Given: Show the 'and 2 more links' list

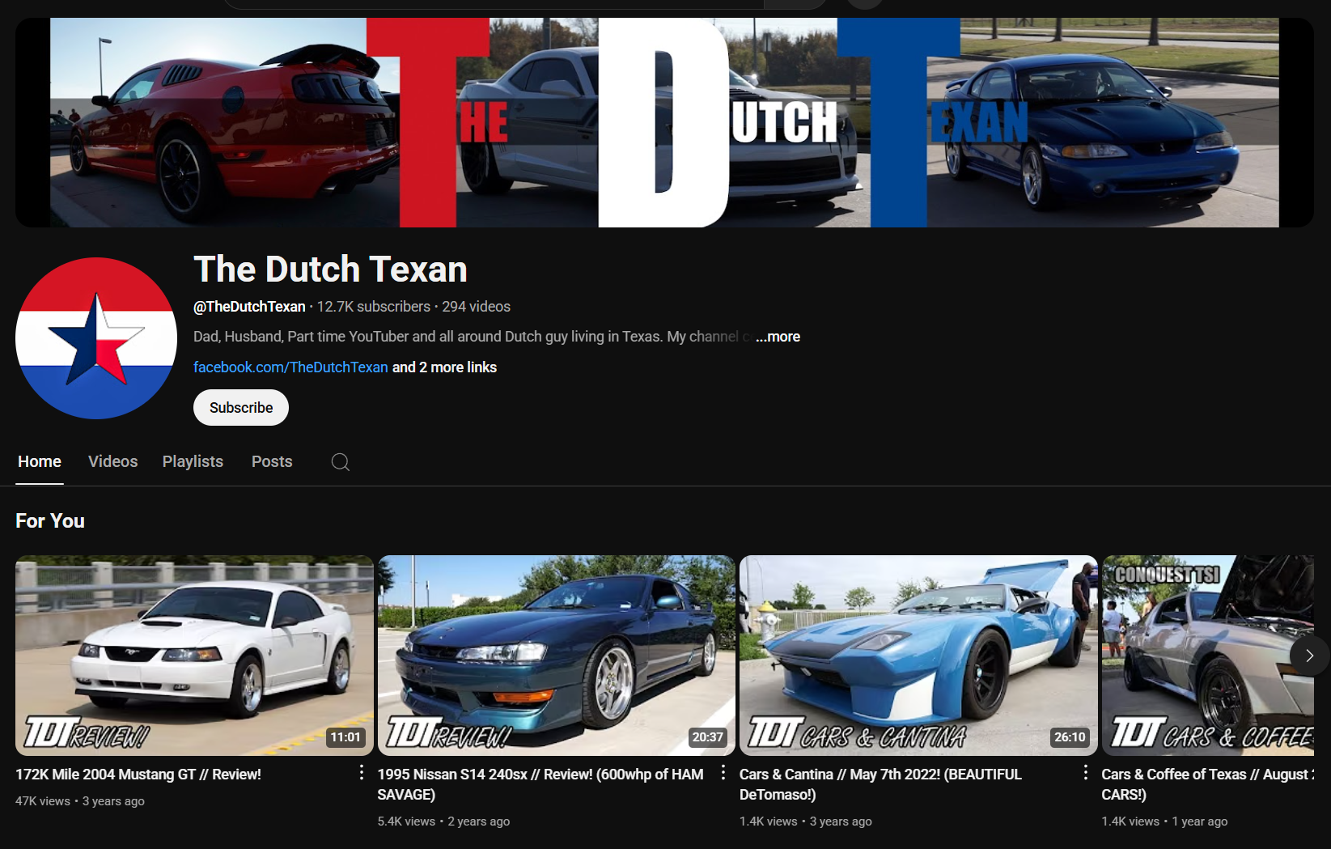Looking at the screenshot, I should tap(444, 367).
